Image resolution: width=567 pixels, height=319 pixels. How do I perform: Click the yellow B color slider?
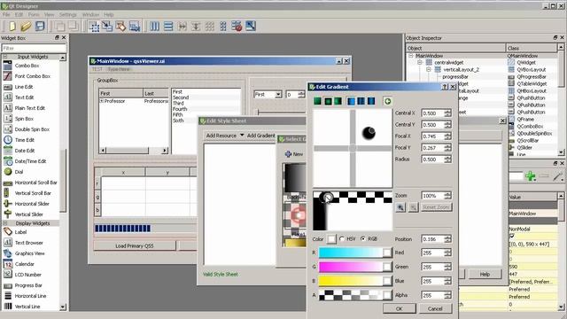tap(355, 281)
